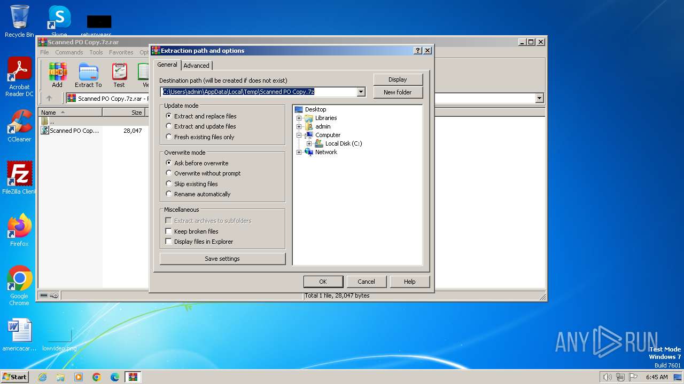Click the help question mark in dialog title
Viewport: 684px width, 384px height.
pyautogui.click(x=418, y=51)
